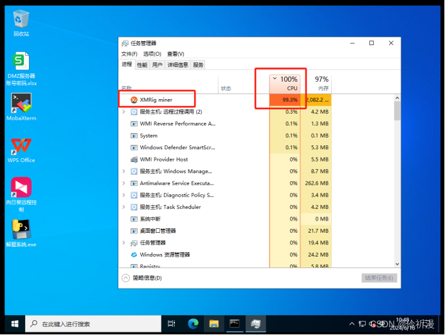
Task: Expand the 服务主机: 远程过程调用 group
Action: tap(123, 112)
